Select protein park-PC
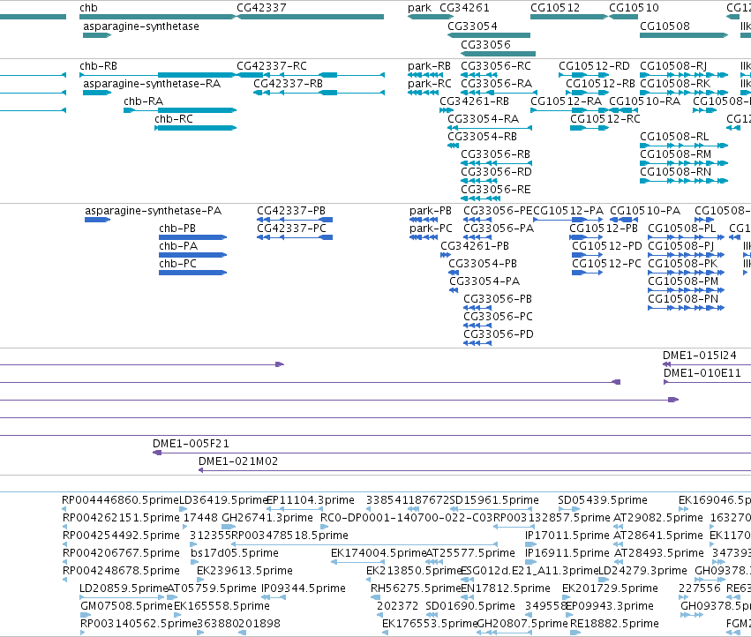This screenshot has width=751, height=637. [431, 229]
